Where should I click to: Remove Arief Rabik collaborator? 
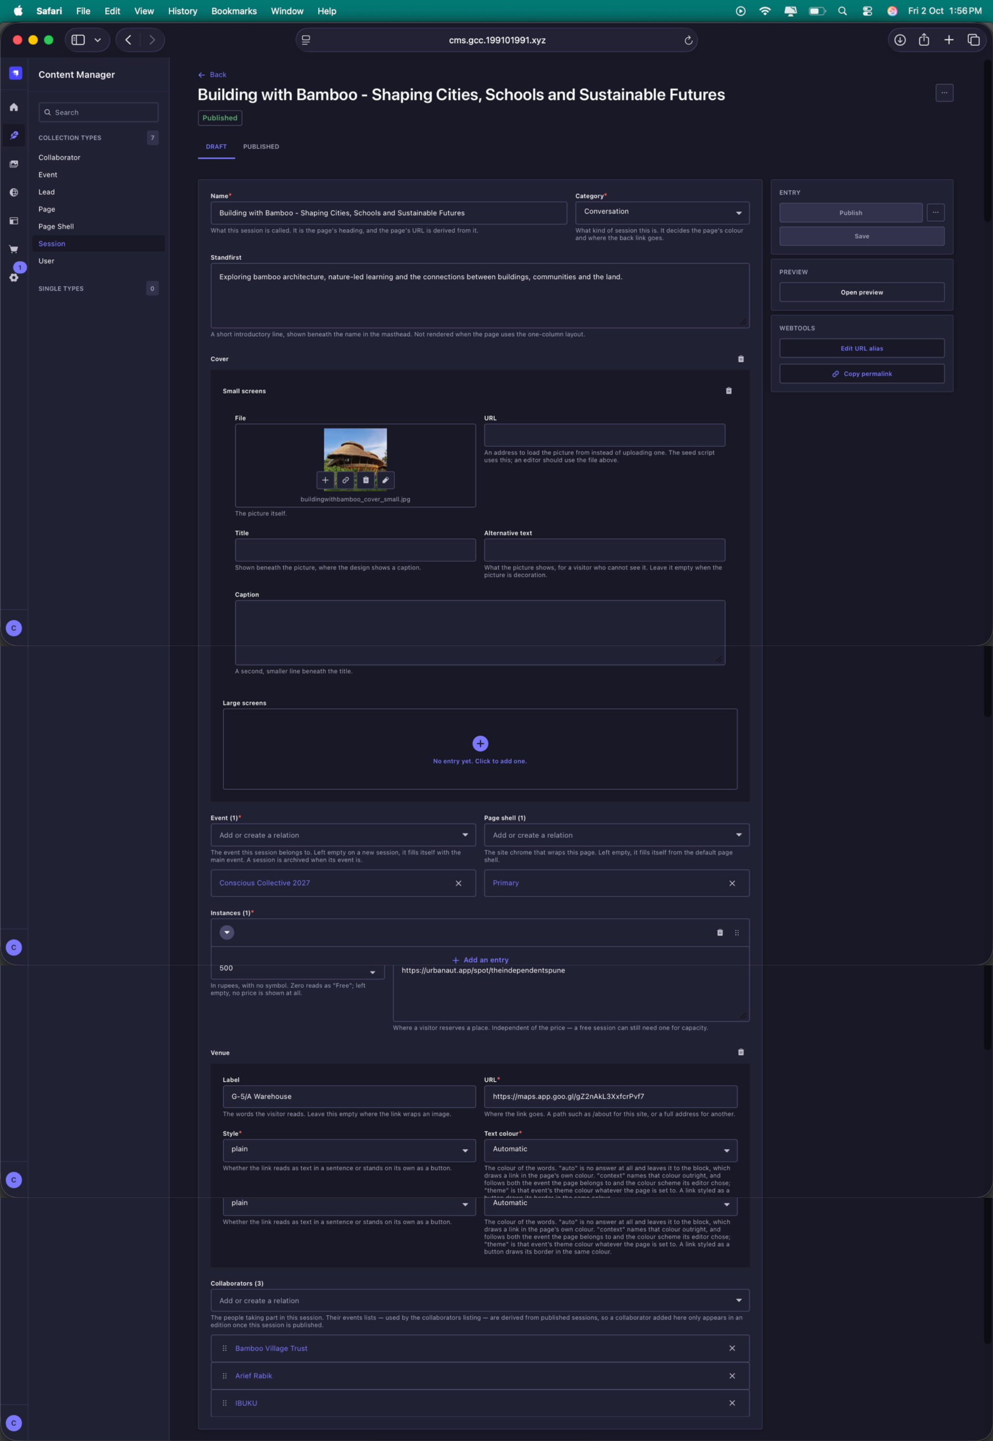pyautogui.click(x=733, y=1375)
